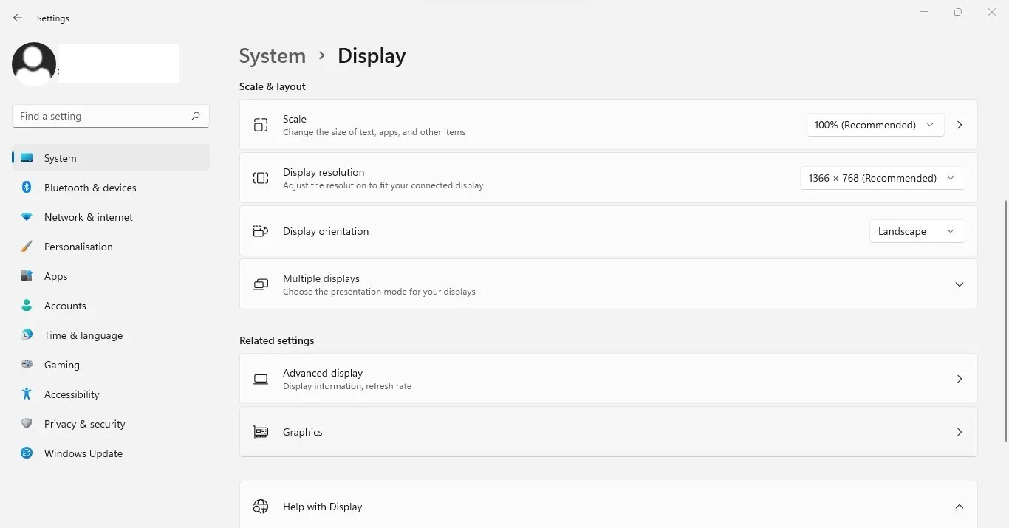Select the Privacy & security shield icon
1009x528 pixels.
point(26,424)
